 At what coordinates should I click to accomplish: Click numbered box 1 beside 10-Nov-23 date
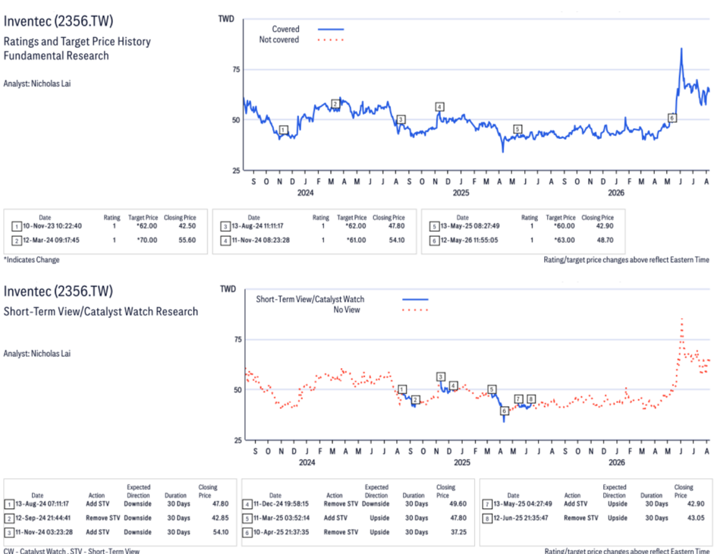tap(17, 226)
